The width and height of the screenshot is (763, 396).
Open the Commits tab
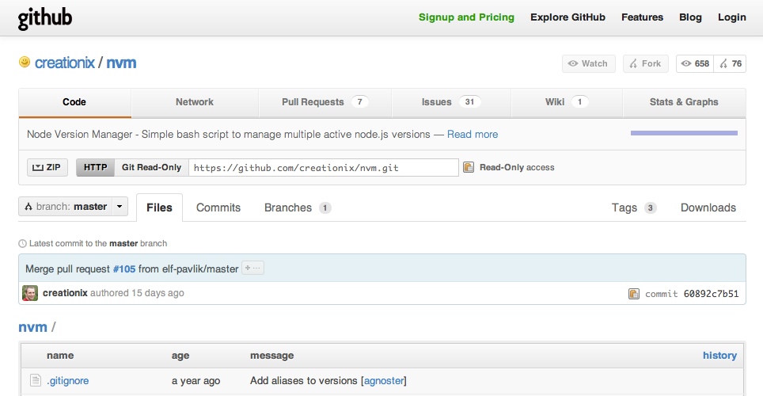click(218, 208)
